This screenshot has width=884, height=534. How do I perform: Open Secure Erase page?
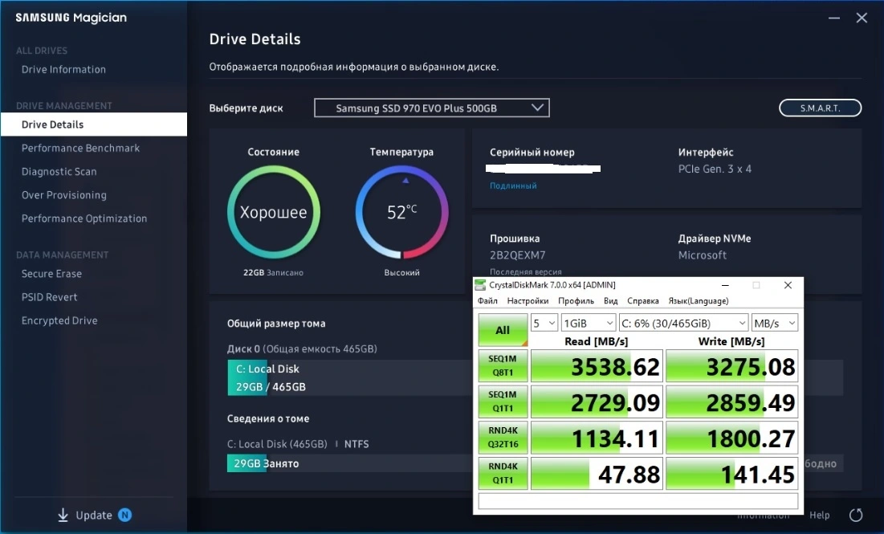52,274
